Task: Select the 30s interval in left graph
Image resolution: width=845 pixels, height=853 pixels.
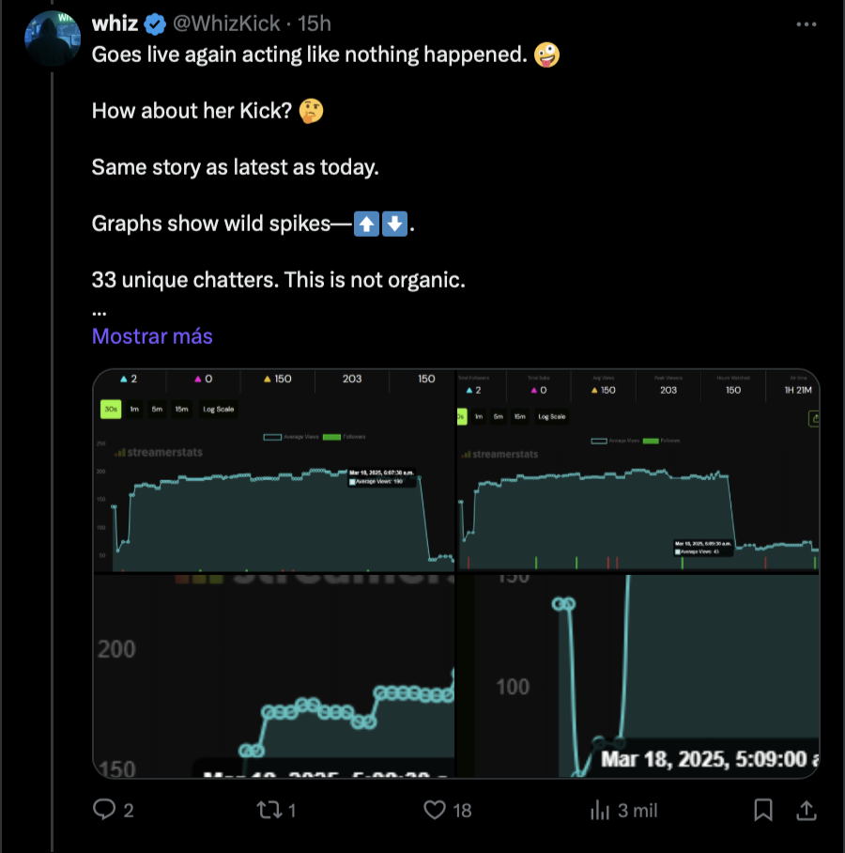Action: click(111, 409)
